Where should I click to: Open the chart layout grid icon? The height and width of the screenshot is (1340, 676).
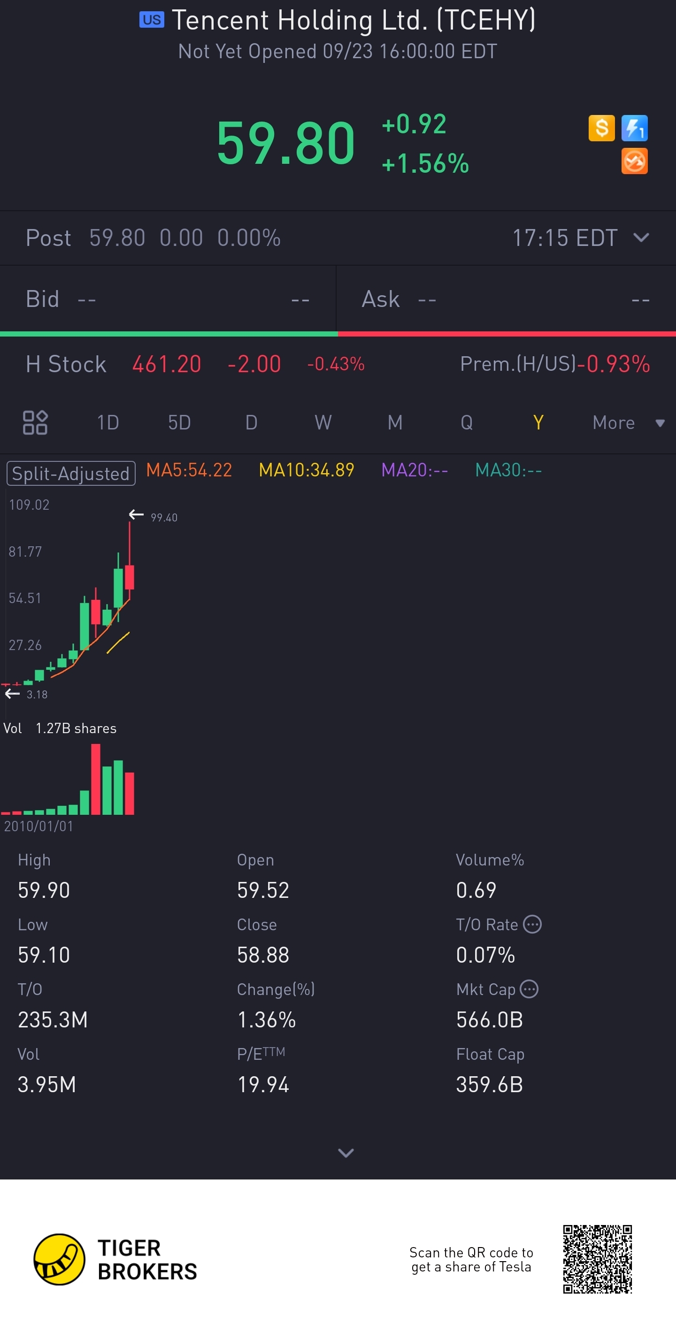[35, 422]
